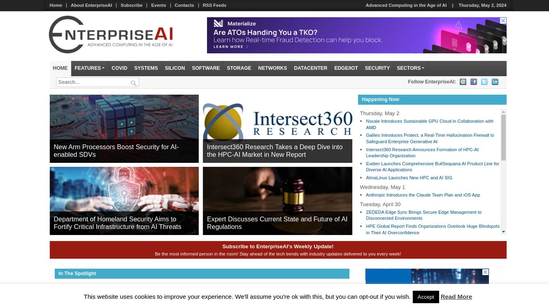Open Intersect360 Research deep dive article
Screen dimensions: 549x308
coord(277,129)
